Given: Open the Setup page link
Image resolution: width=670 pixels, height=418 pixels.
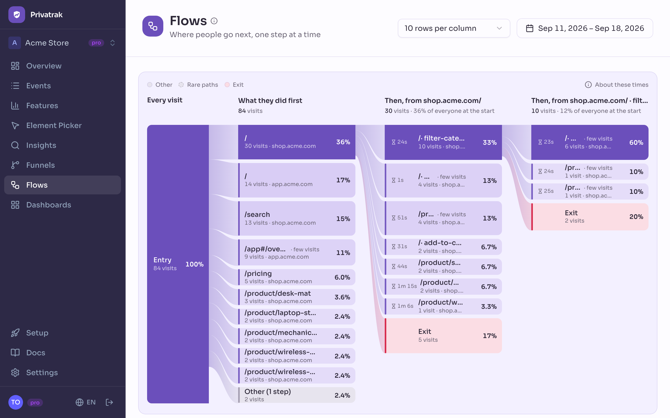Looking at the screenshot, I should [63, 333].
